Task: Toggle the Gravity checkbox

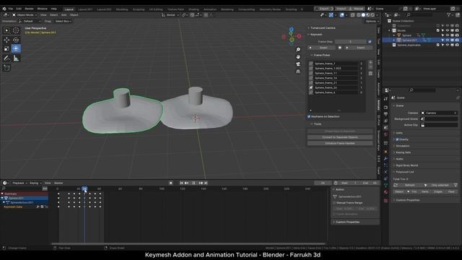Action: click(397, 139)
